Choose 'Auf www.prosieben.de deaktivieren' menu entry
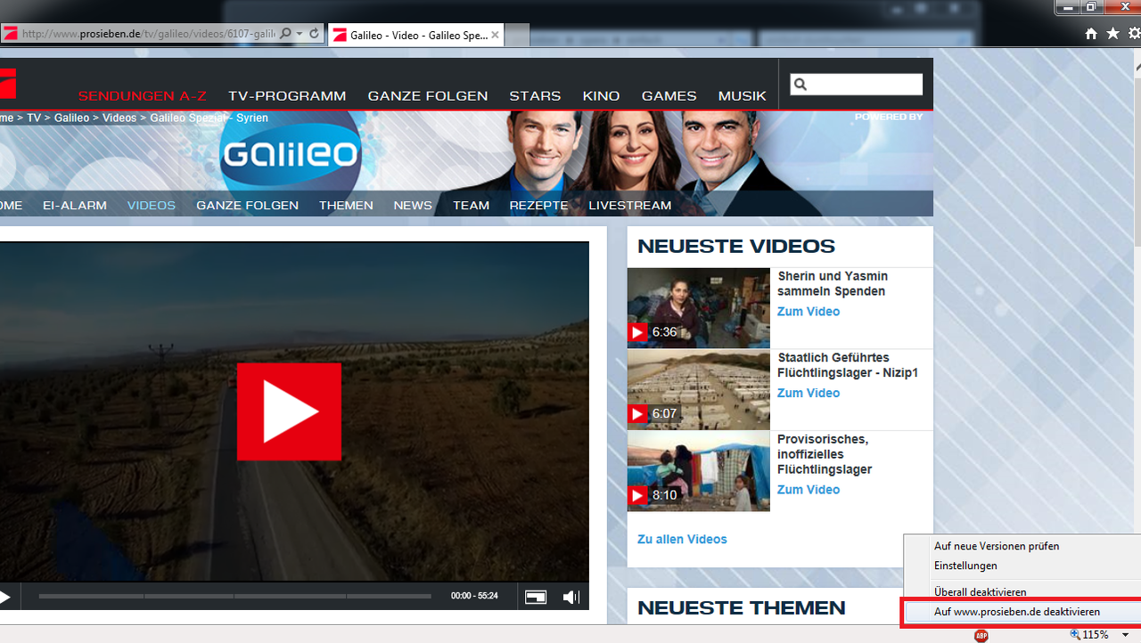Screen dimensions: 1141x643 (1016, 612)
